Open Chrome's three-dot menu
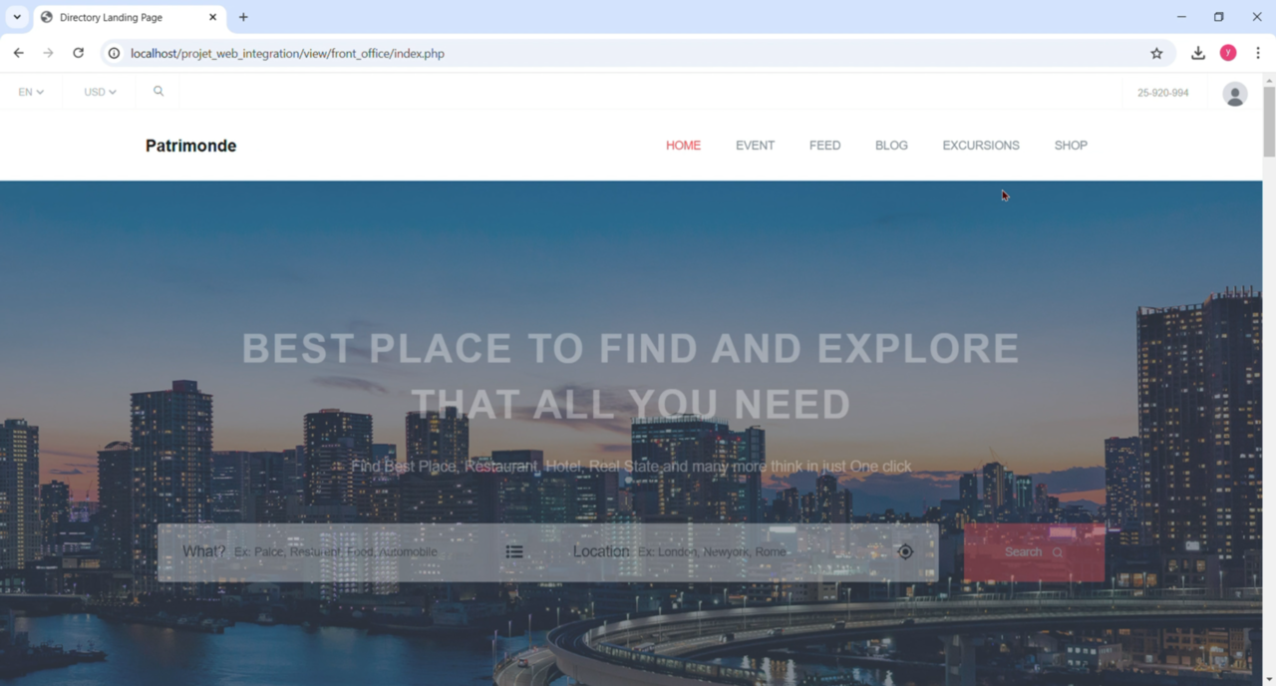 pyautogui.click(x=1258, y=54)
